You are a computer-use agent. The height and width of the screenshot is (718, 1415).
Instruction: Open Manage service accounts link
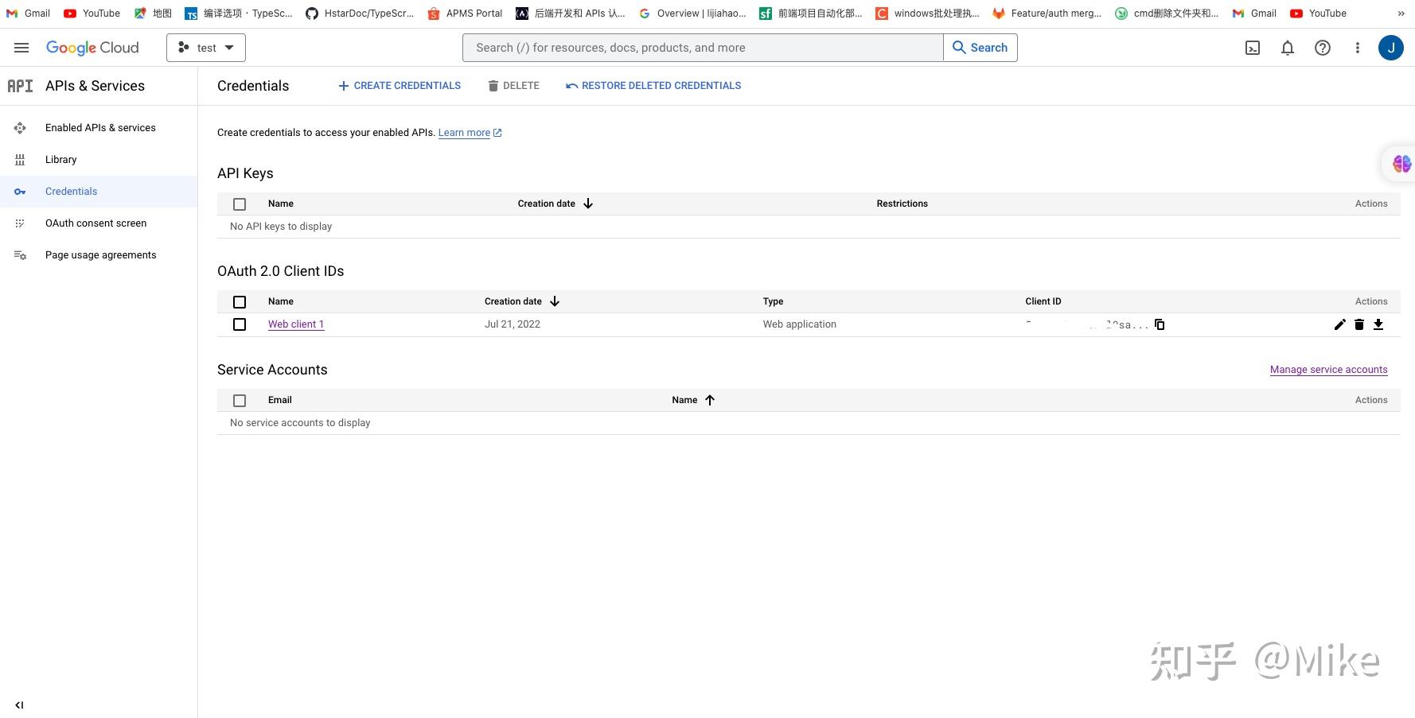point(1328,369)
